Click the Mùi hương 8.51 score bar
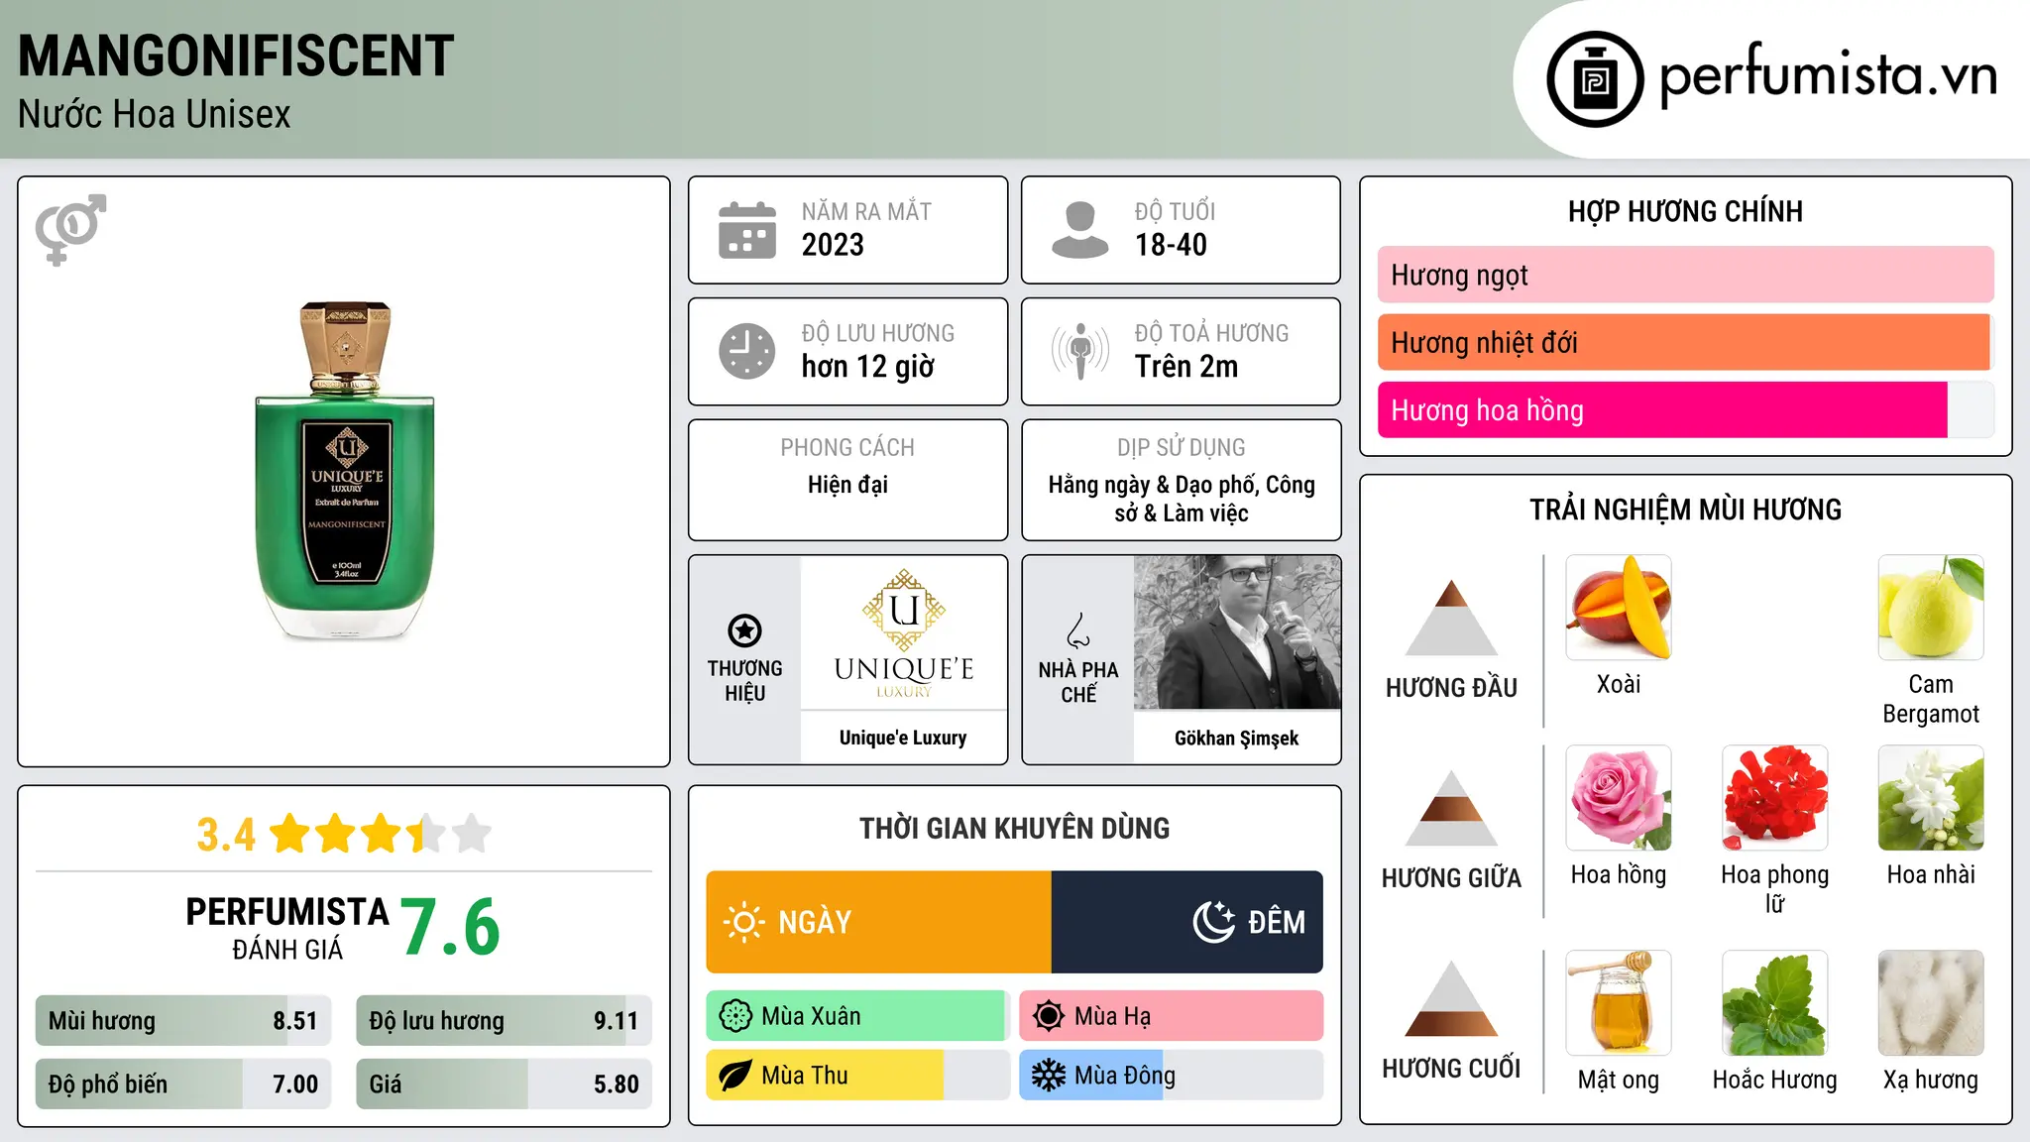 pyautogui.click(x=183, y=1020)
